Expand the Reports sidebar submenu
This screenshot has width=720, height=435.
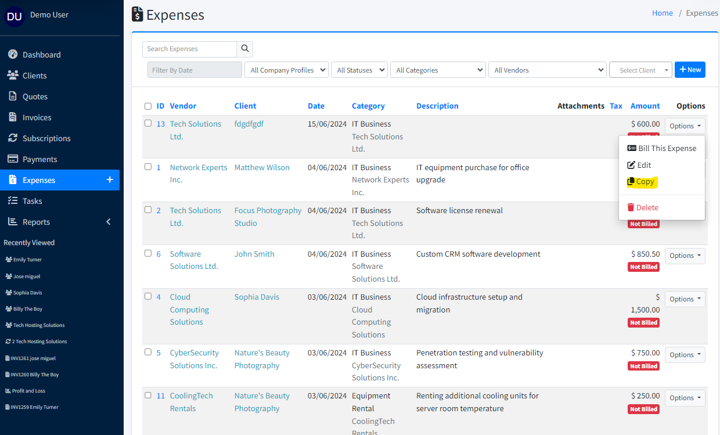point(107,222)
